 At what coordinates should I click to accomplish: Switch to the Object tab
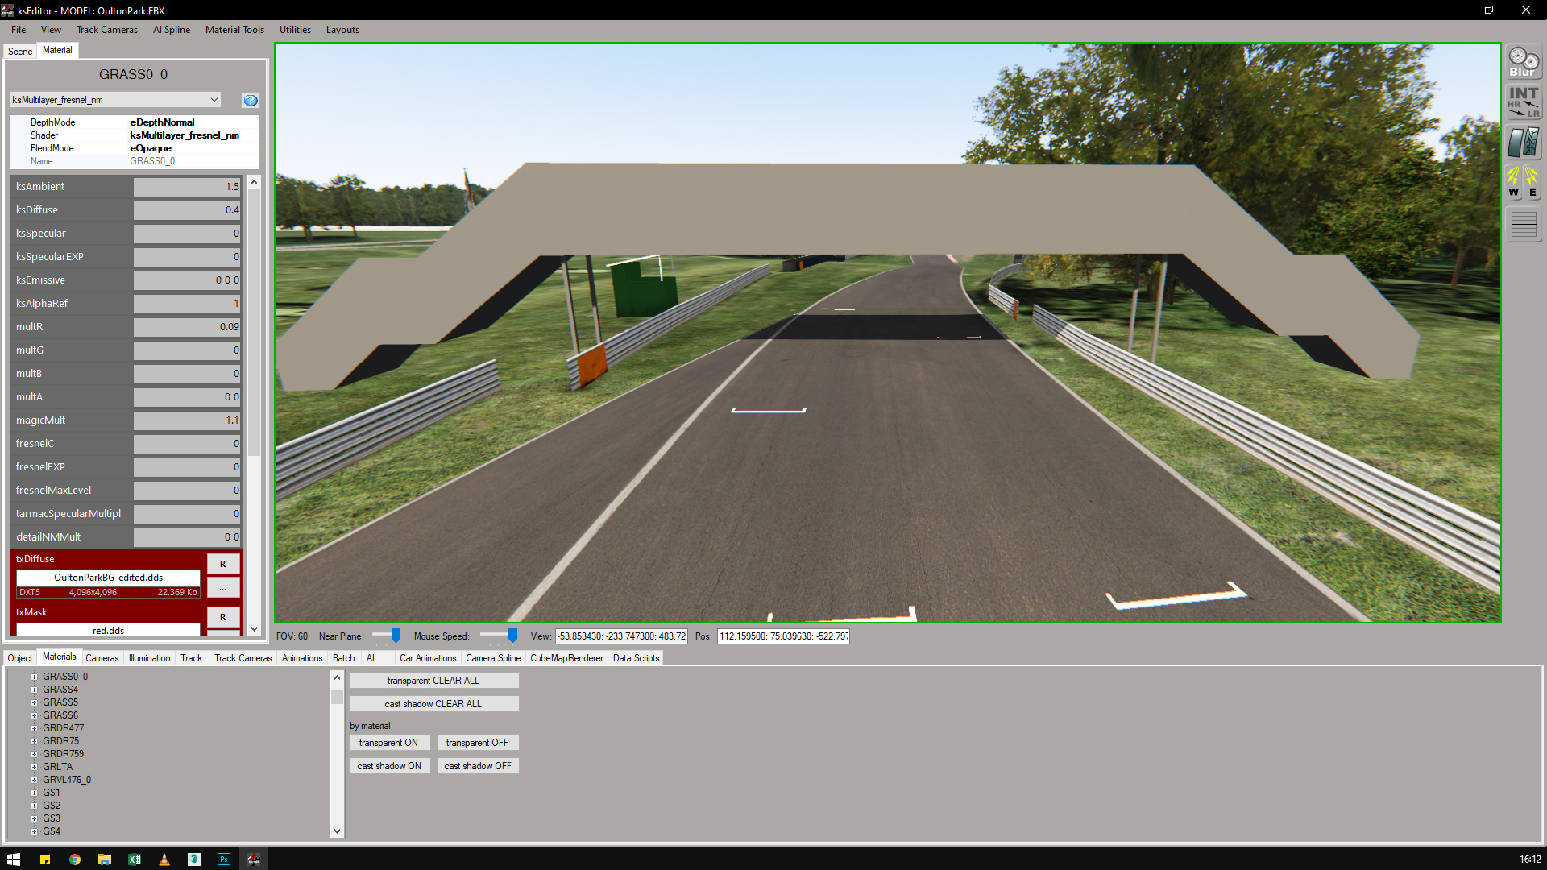click(x=20, y=658)
